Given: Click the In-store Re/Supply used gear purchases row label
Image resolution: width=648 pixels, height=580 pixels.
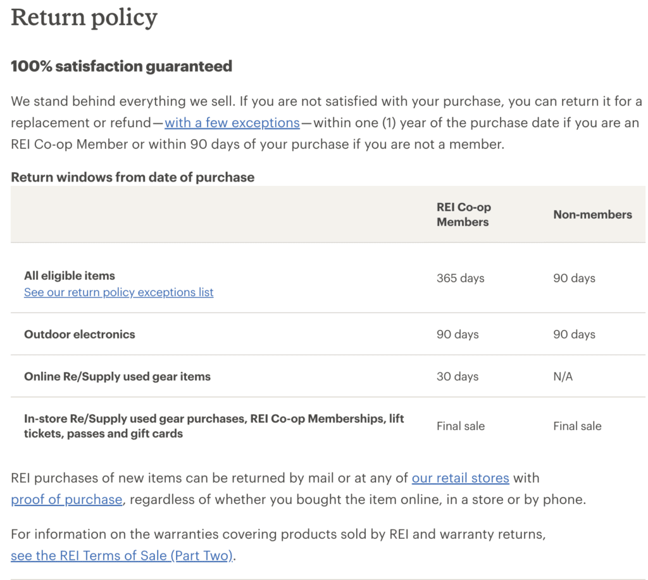Looking at the screenshot, I should point(214,426).
